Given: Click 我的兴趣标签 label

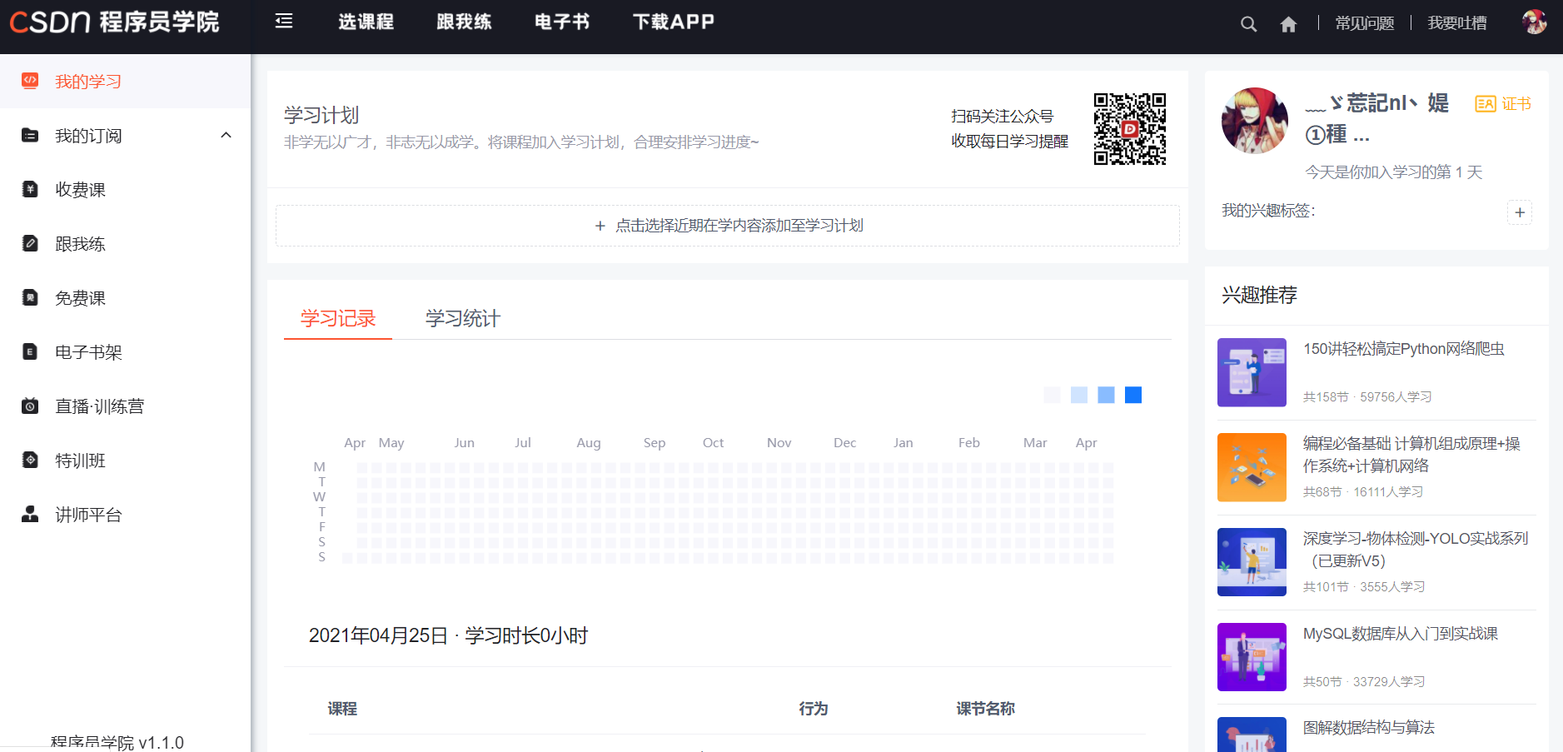Looking at the screenshot, I should tap(1268, 211).
